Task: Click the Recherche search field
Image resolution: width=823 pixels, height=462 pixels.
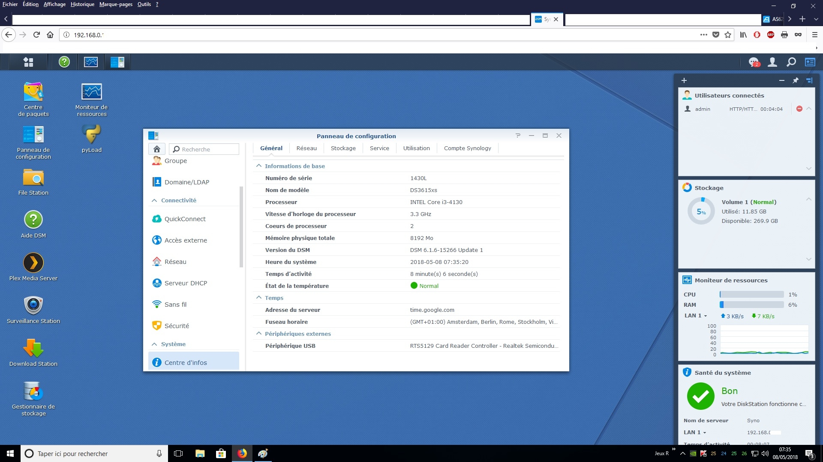Action: coord(204,149)
